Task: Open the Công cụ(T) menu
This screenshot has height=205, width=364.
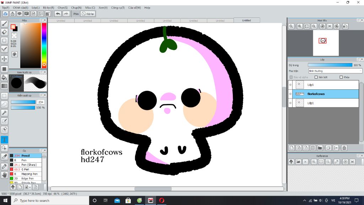Action: point(118,8)
